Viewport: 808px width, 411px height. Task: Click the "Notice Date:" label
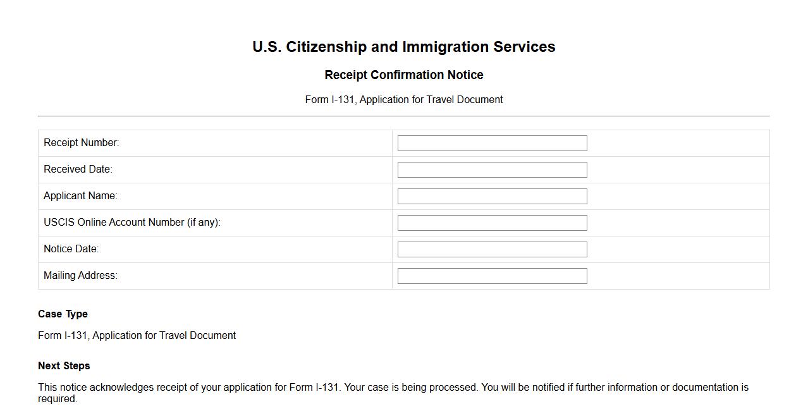click(x=71, y=249)
